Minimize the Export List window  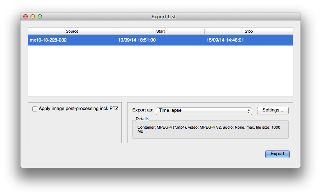pos(33,16)
